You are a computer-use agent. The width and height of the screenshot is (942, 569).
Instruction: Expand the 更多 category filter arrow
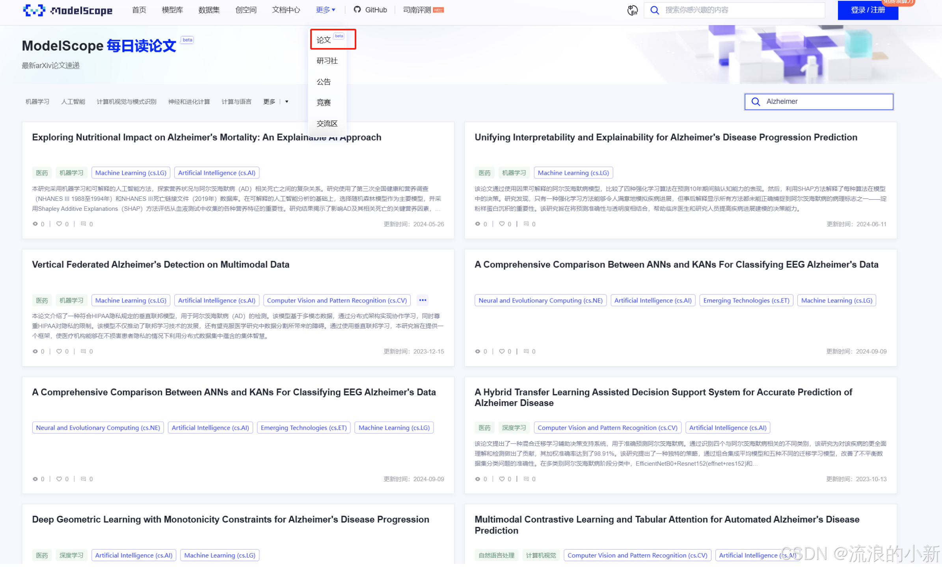click(x=287, y=102)
